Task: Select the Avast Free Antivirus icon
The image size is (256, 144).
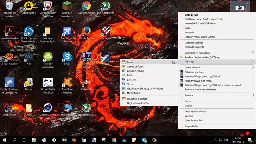Action: pyautogui.click(x=67, y=86)
